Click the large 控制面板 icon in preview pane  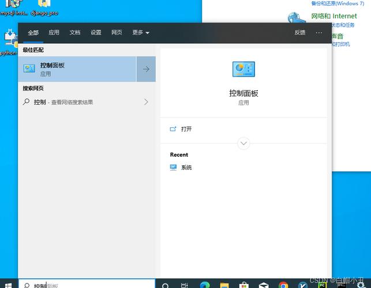[x=243, y=70]
